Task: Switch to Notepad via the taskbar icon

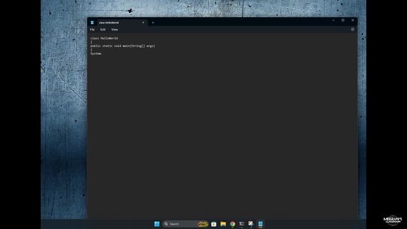Action: pyautogui.click(x=260, y=224)
